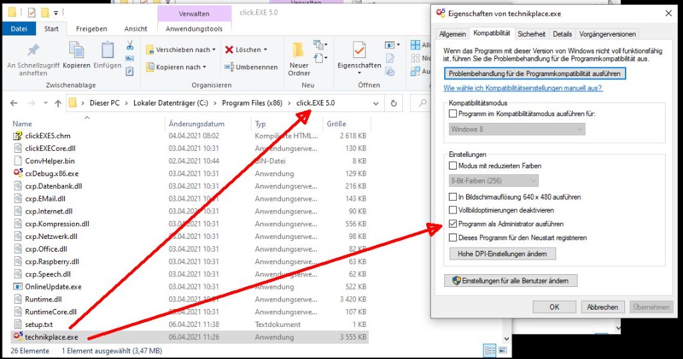Switch to details view icon in the status bar

point(490,350)
